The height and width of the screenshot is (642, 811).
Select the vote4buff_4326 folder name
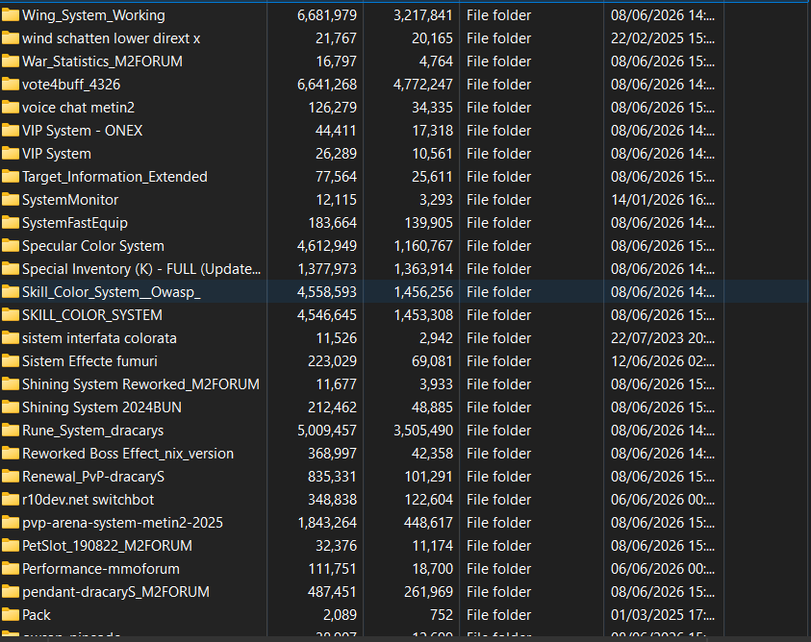pyautogui.click(x=71, y=85)
